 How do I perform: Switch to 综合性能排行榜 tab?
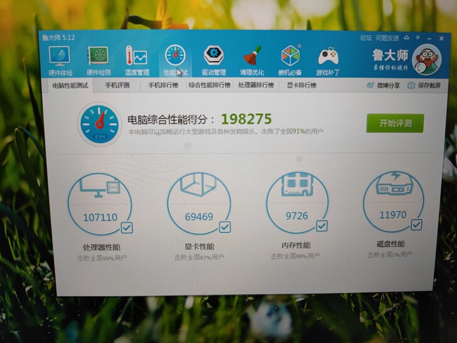[209, 85]
